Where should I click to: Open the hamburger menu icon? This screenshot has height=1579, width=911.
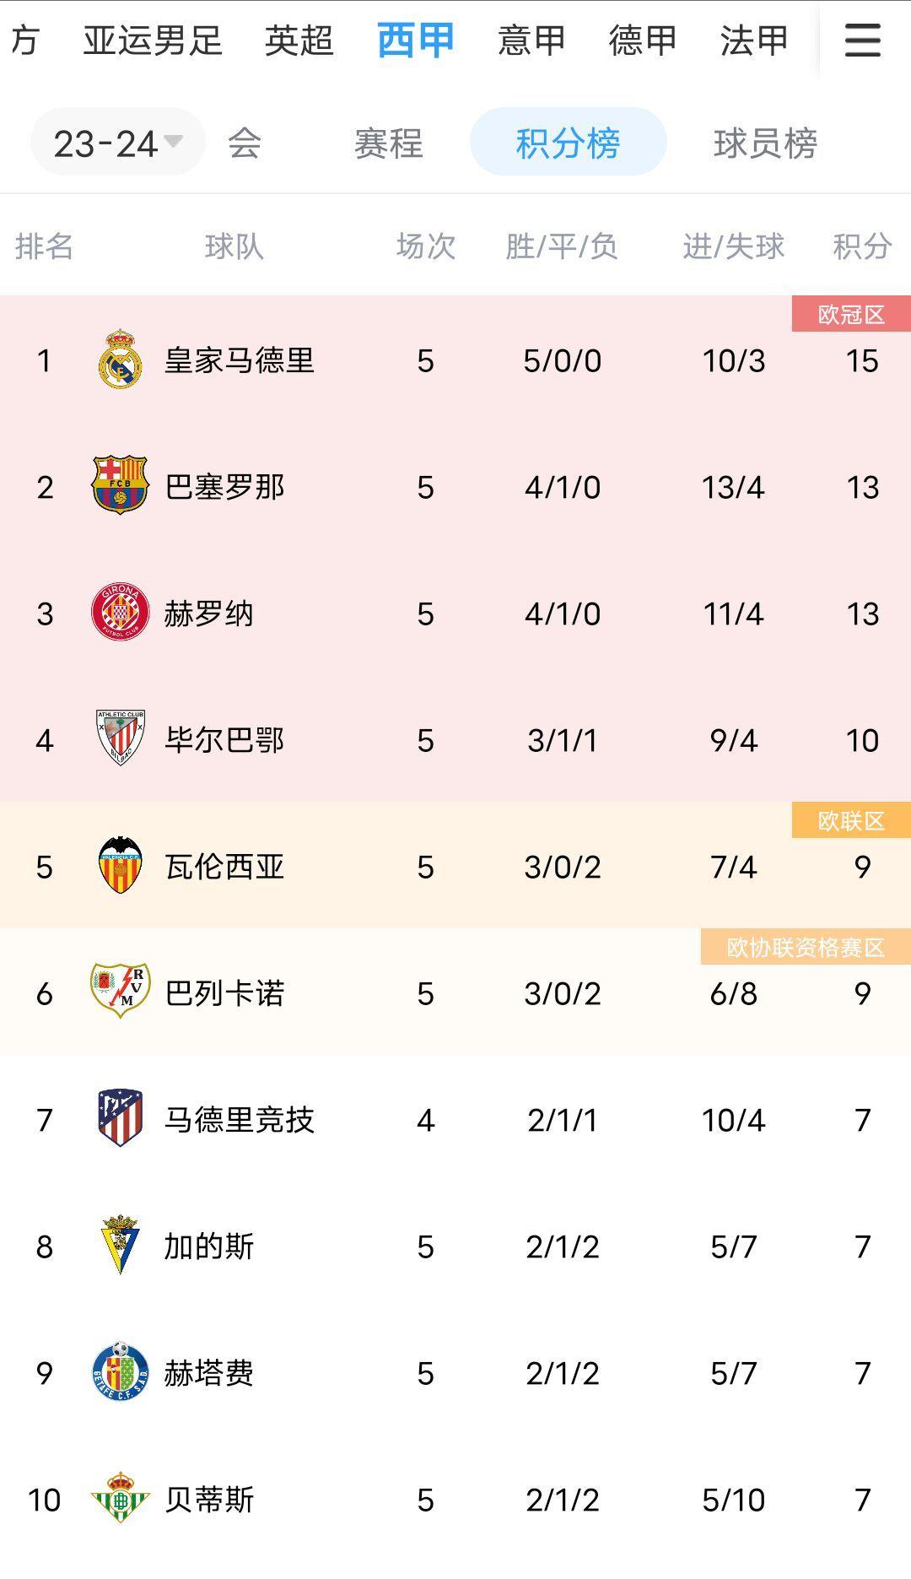[862, 40]
